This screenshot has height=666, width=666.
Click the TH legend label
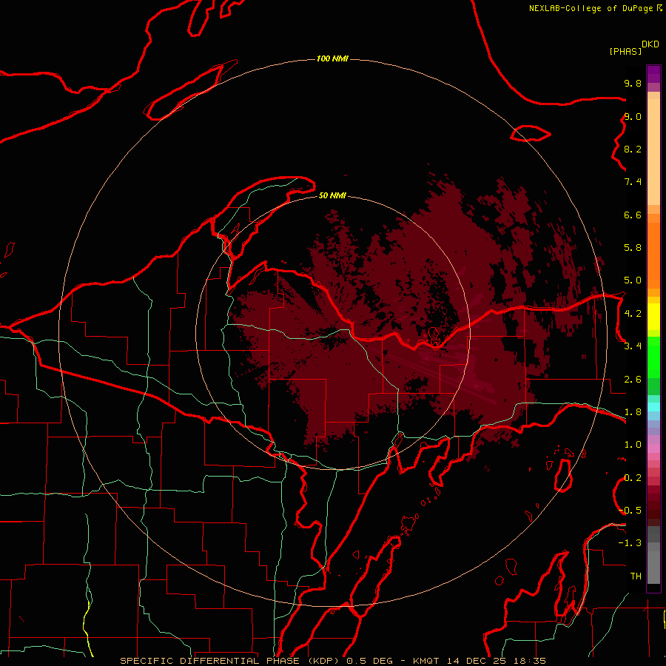[x=636, y=576]
